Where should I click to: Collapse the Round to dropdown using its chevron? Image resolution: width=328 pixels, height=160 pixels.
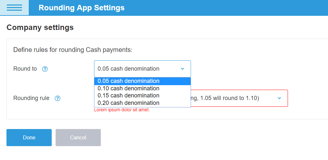[x=182, y=69]
